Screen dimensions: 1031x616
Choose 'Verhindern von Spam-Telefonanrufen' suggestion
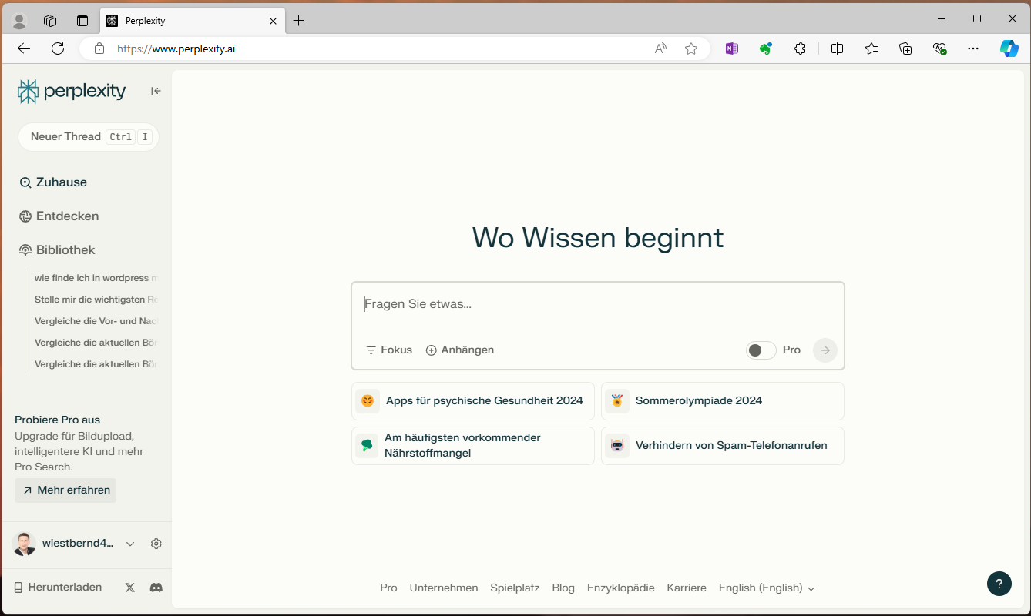[723, 446]
